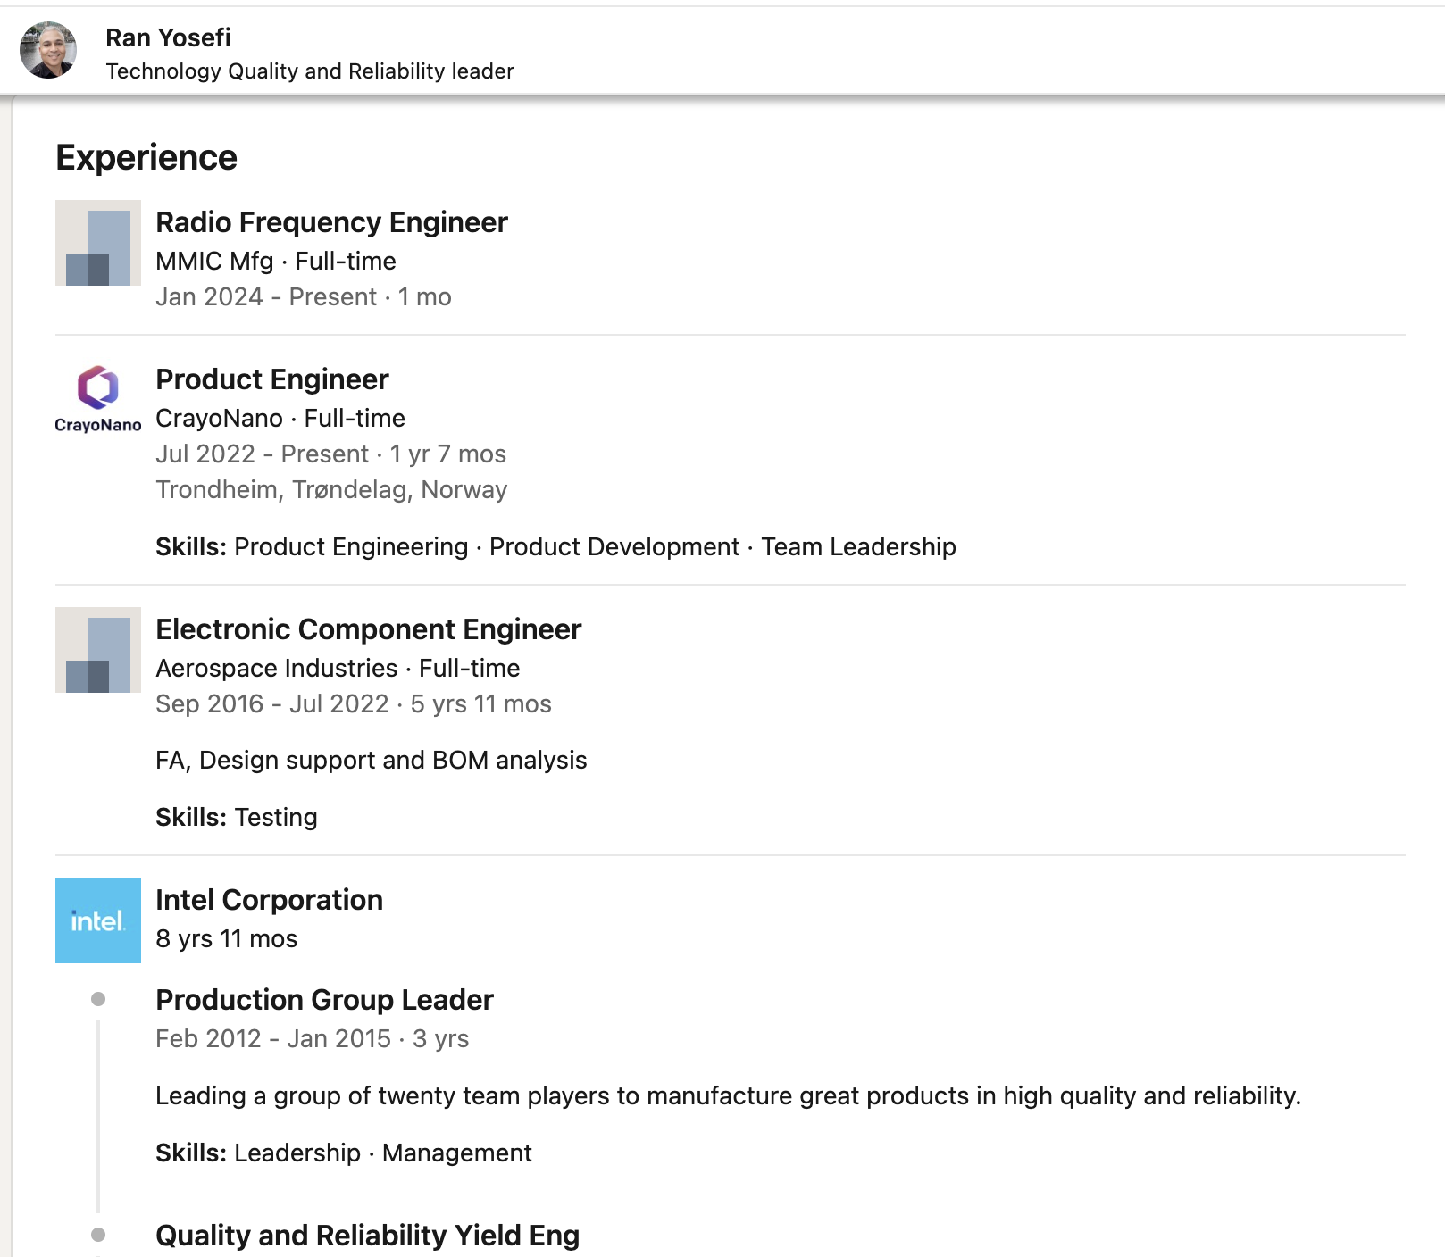
Task: Open the Electronic Component Engineer position
Action: tap(368, 629)
